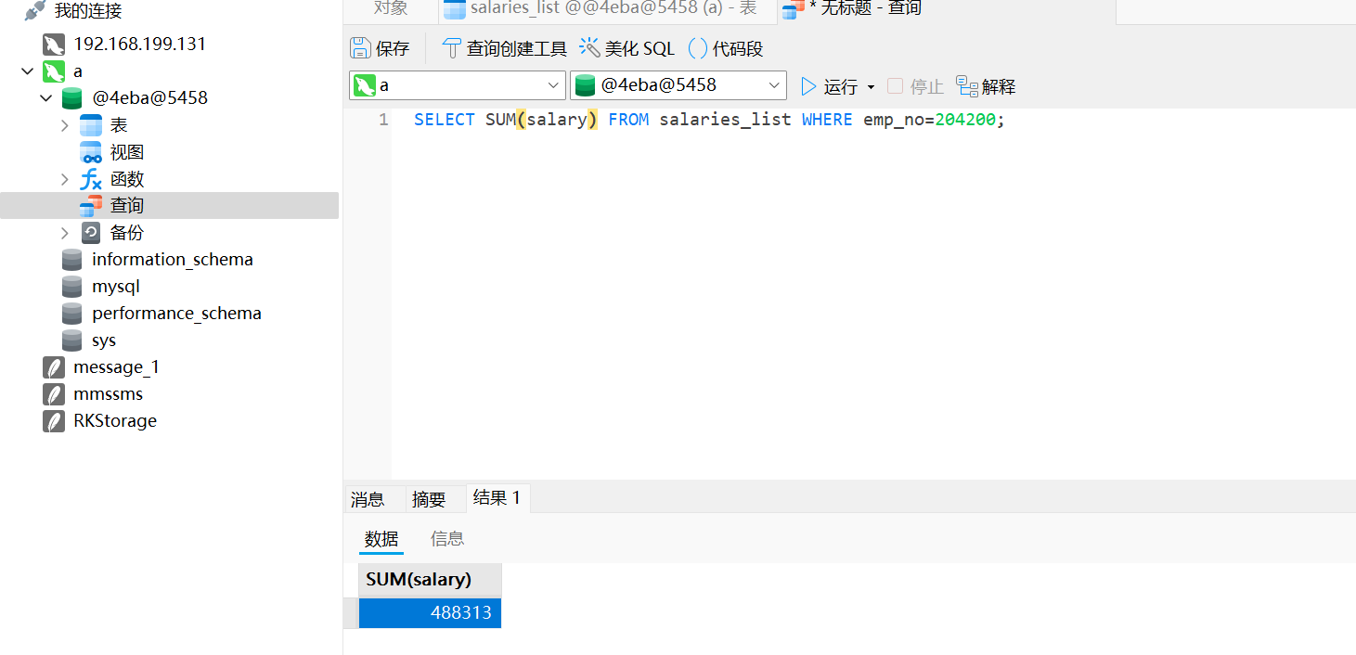1356x655 pixels.
Task: Click the 保存 save button label
Action: pos(393,49)
